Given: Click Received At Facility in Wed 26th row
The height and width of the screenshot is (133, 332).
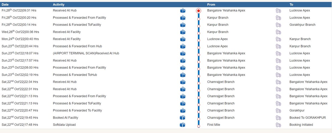Looking at the screenshot, I should pos(67,32).
